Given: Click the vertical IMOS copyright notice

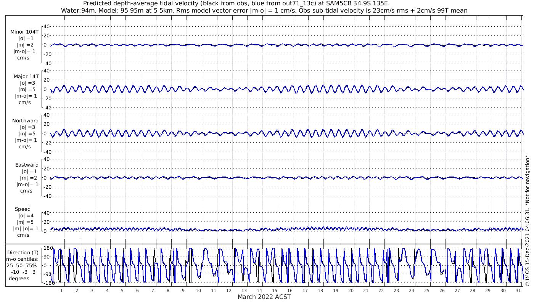Looking at the screenshot, I should coord(527,220).
